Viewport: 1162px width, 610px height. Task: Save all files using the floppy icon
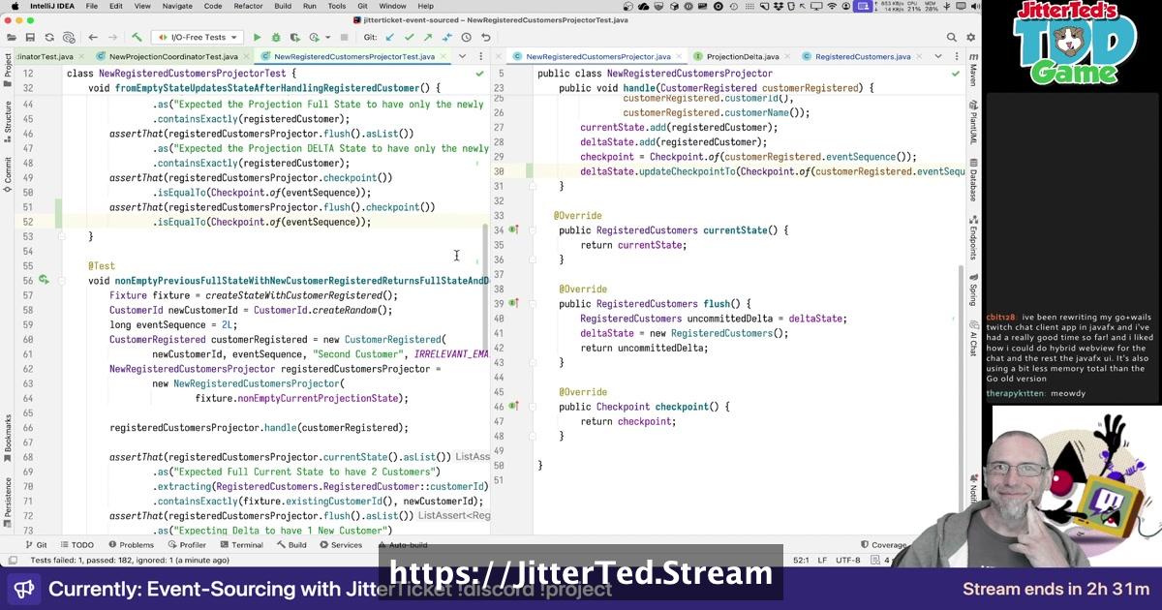(30, 38)
